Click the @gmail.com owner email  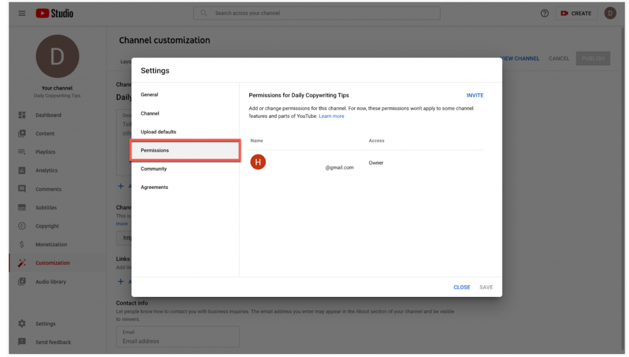339,167
